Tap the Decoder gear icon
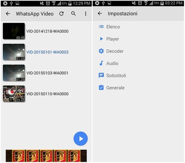 tap(101, 51)
